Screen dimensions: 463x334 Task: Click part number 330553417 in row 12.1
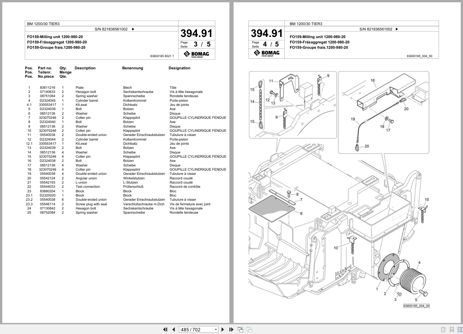click(x=47, y=144)
